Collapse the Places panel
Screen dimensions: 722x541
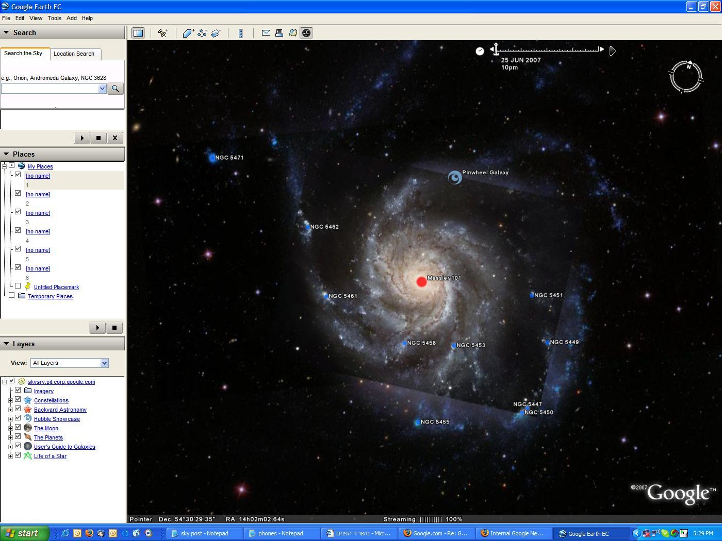pos(6,154)
